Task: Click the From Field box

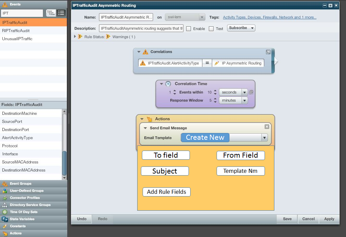Action: click(241, 155)
